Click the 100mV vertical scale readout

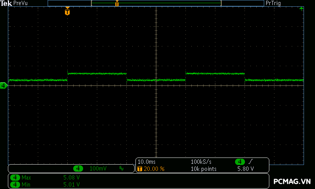(98, 169)
